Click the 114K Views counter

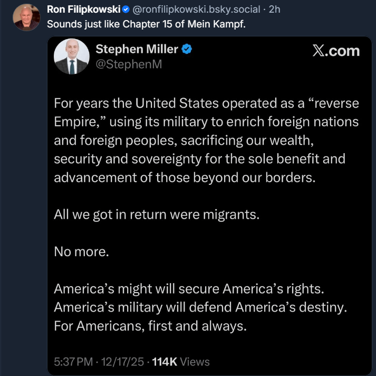[181, 362]
